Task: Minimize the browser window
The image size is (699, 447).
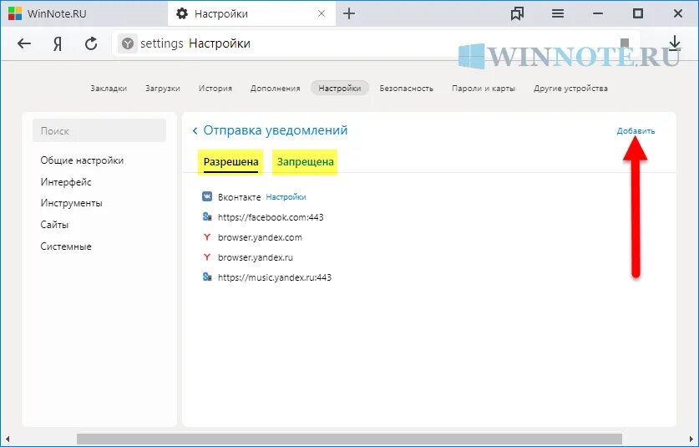Action: pyautogui.click(x=598, y=14)
